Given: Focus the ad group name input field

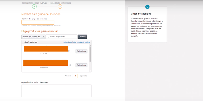Looking at the screenshot, I should pos(38,22).
